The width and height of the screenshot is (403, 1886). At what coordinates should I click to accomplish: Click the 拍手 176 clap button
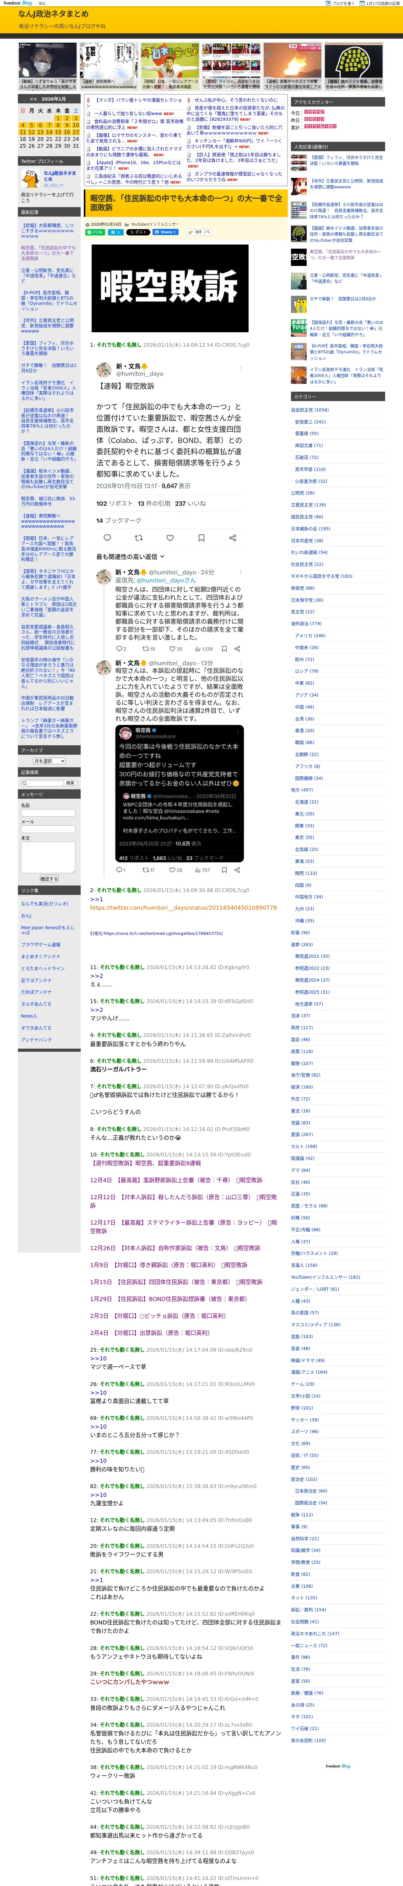coord(199,232)
